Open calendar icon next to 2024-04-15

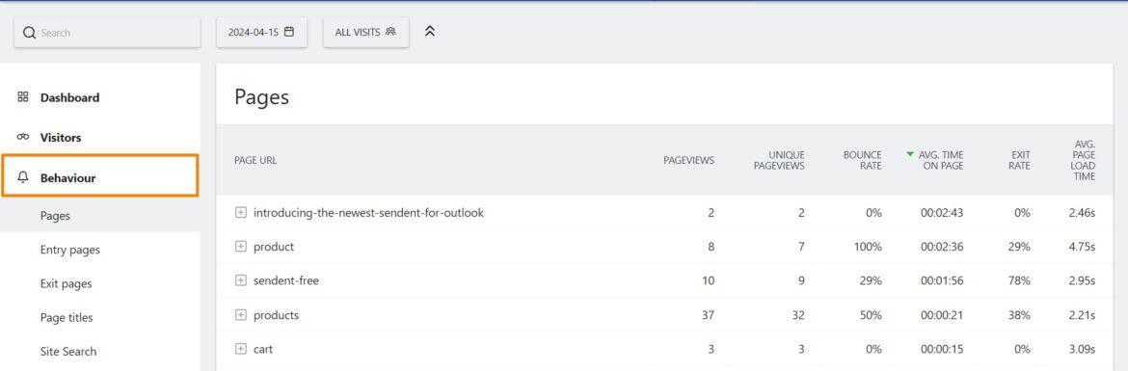tap(289, 32)
